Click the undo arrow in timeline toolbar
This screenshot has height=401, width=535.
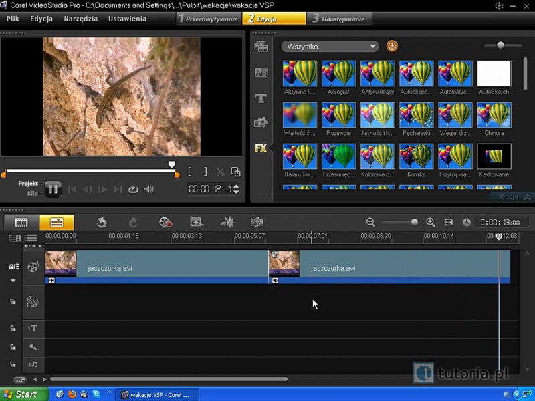(x=102, y=222)
